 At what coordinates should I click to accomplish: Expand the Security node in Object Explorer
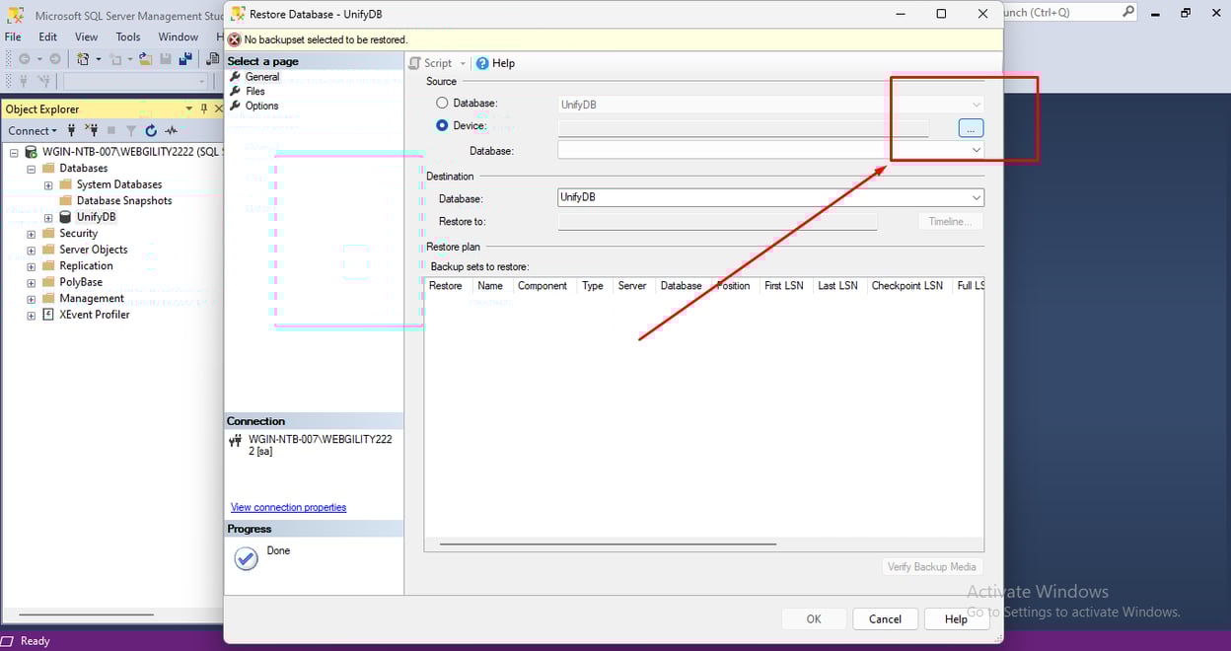click(31, 233)
